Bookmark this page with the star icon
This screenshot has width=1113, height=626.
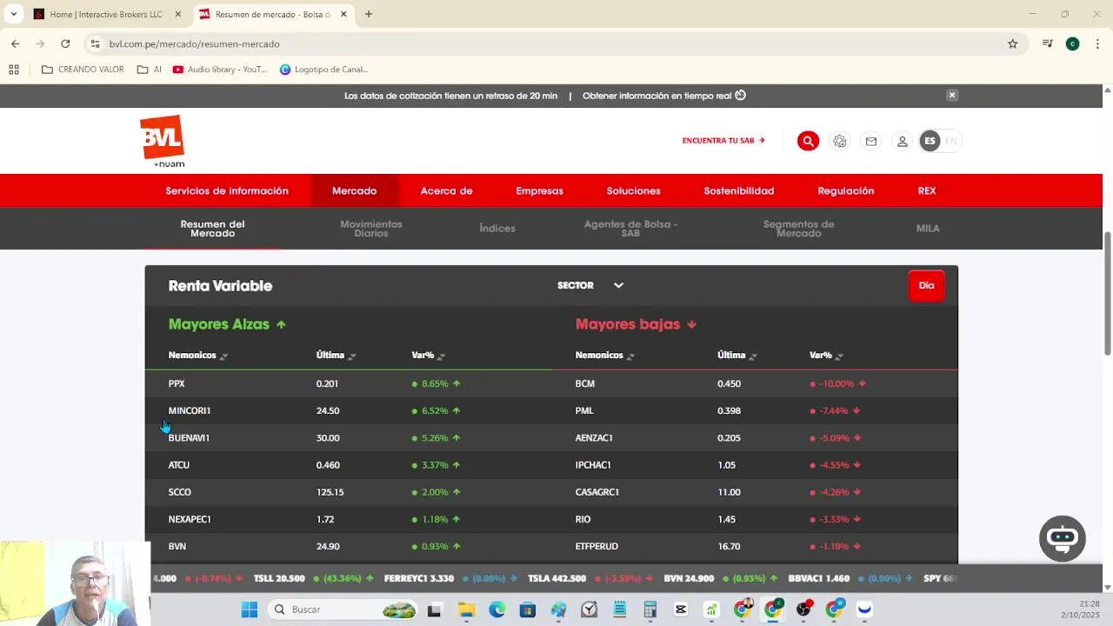click(1012, 43)
